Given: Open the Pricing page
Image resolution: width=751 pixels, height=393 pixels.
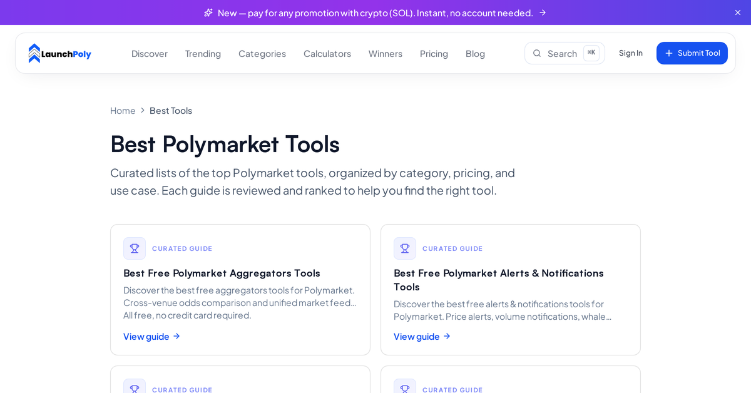Looking at the screenshot, I should click(434, 53).
